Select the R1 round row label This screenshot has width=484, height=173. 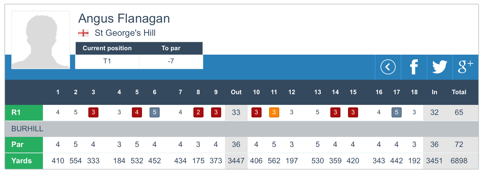pos(24,112)
